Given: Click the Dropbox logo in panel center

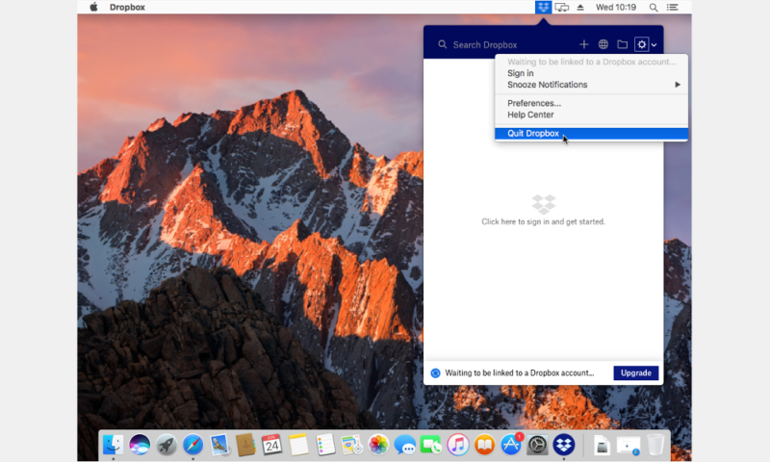Looking at the screenshot, I should (543, 204).
